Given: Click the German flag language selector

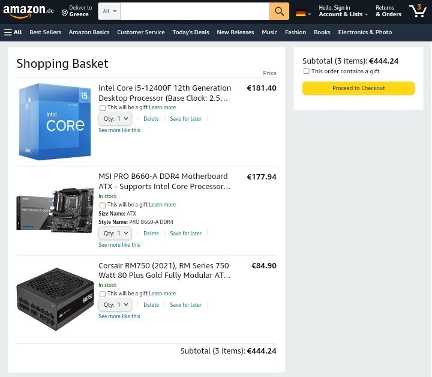Looking at the screenshot, I should pyautogui.click(x=303, y=13).
